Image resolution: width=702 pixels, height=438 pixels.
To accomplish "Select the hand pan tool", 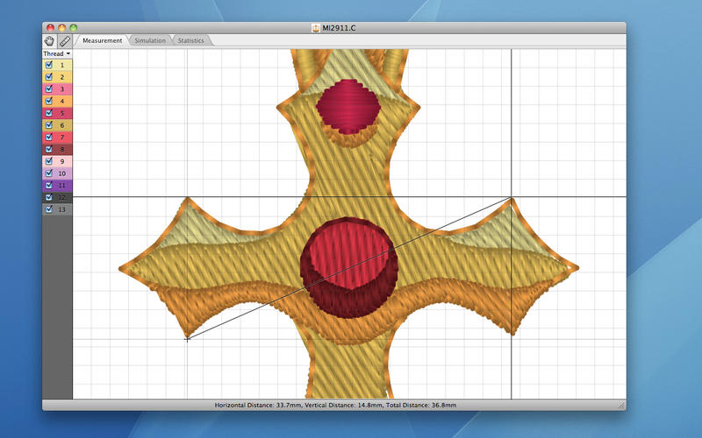I will tap(49, 40).
